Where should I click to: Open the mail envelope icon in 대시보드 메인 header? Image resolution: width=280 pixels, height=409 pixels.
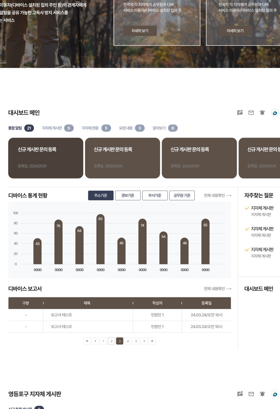[251, 113]
